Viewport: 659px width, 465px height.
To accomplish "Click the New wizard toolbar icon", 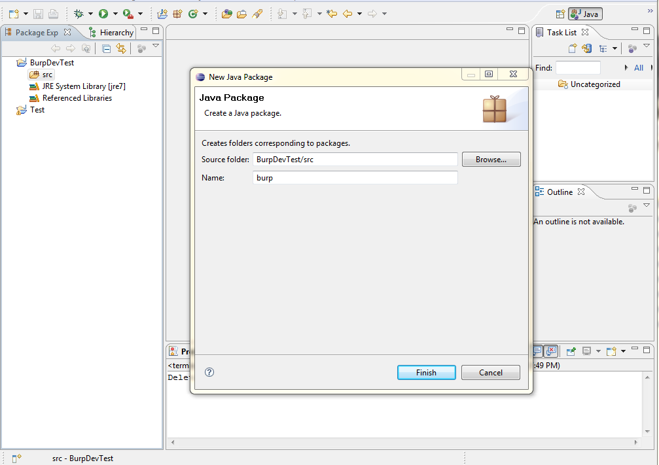I will [14, 14].
